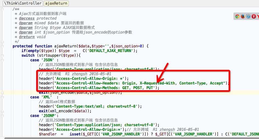Click @param on the mixed $data line
Viewport: 259px width, 139px height.
tap(26, 23)
